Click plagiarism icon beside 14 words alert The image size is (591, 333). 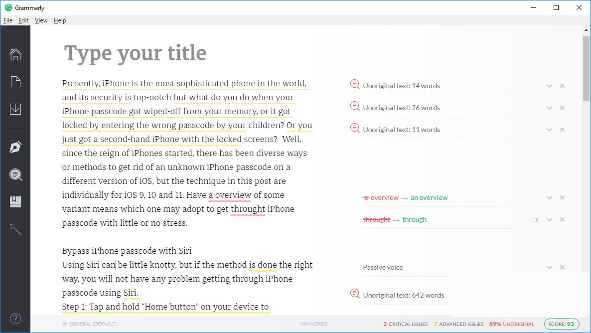point(355,84)
